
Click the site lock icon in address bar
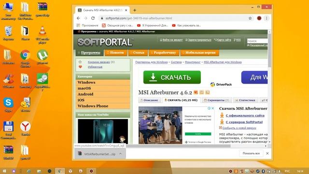pyautogui.click(x=102, y=18)
